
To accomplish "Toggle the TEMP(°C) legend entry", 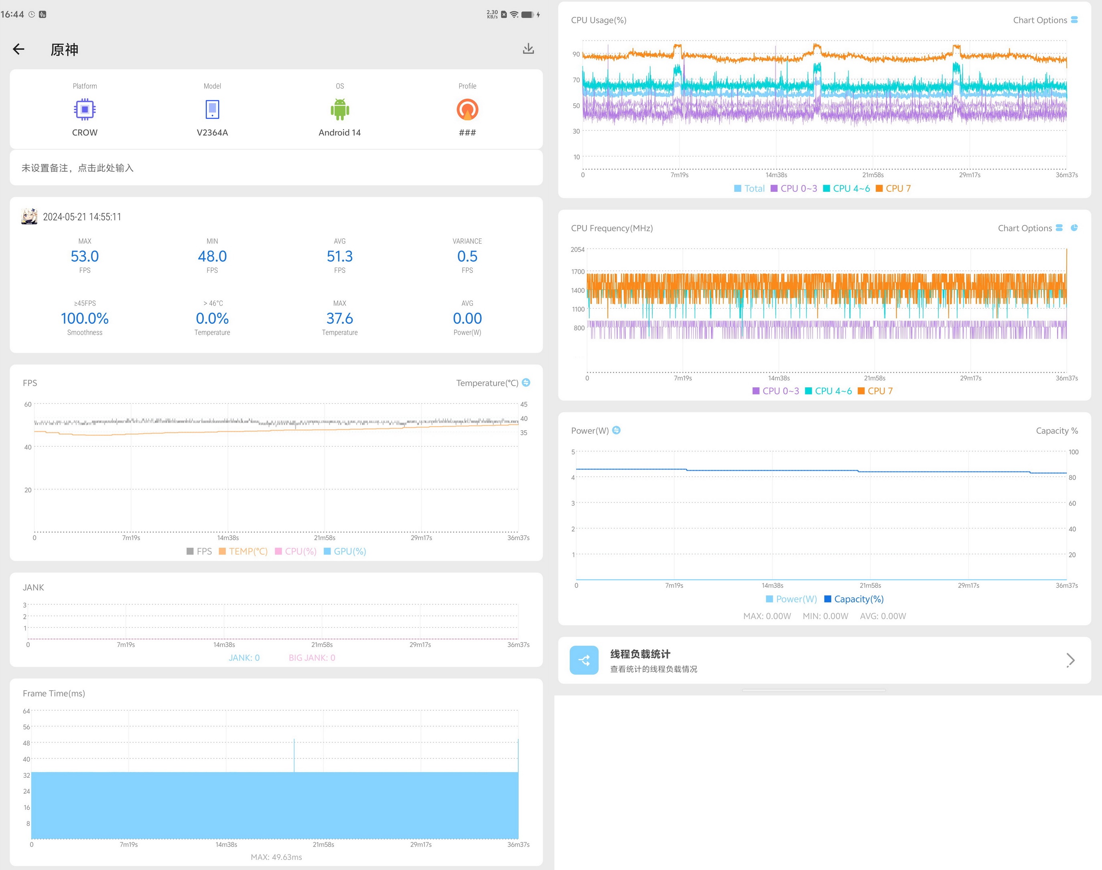I will tap(243, 551).
